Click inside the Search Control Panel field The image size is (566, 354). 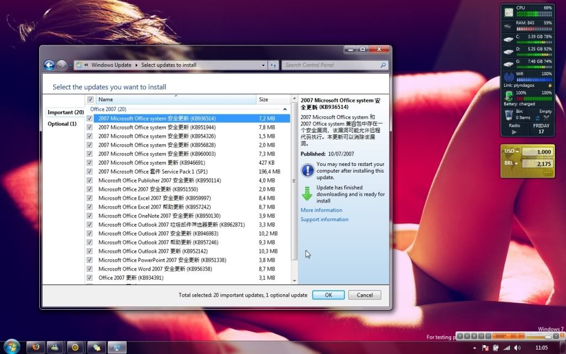point(332,65)
